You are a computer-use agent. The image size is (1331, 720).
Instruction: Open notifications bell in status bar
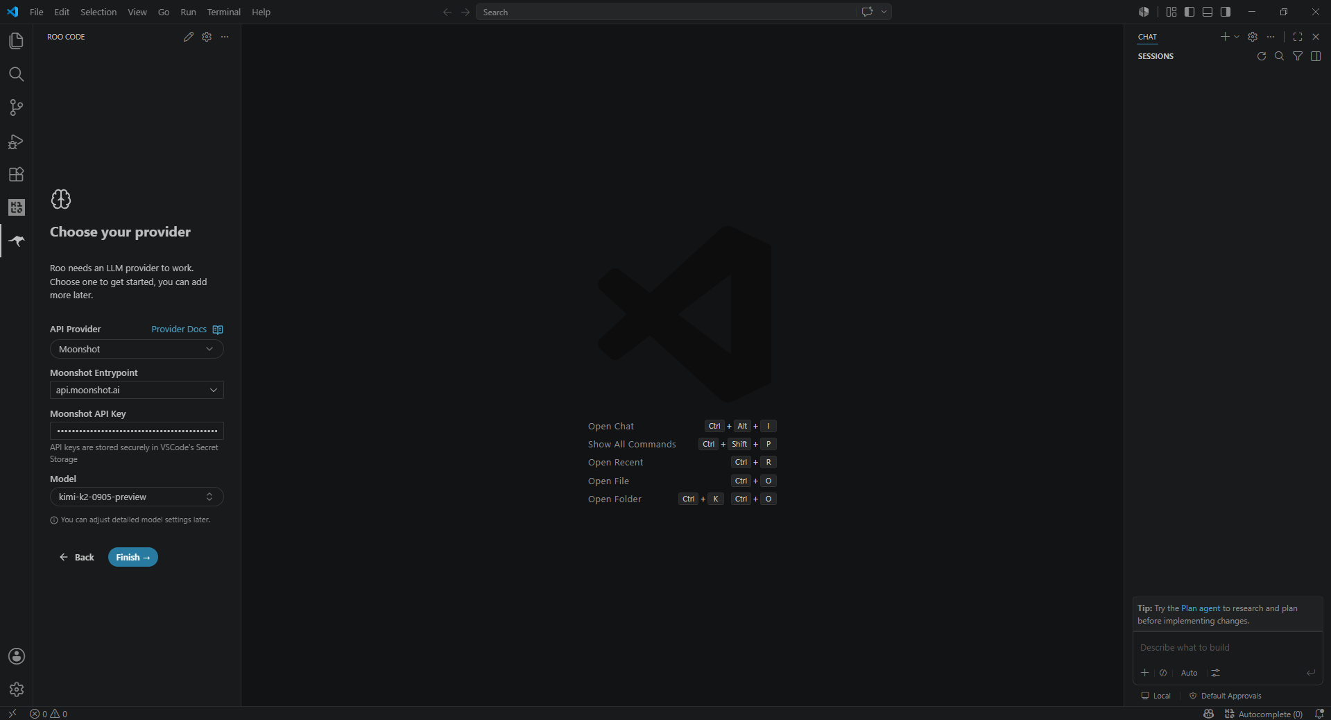(1319, 714)
